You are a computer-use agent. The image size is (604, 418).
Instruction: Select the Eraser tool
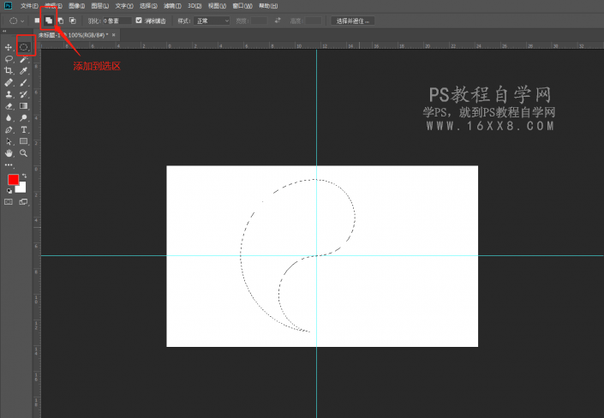pyautogui.click(x=8, y=106)
